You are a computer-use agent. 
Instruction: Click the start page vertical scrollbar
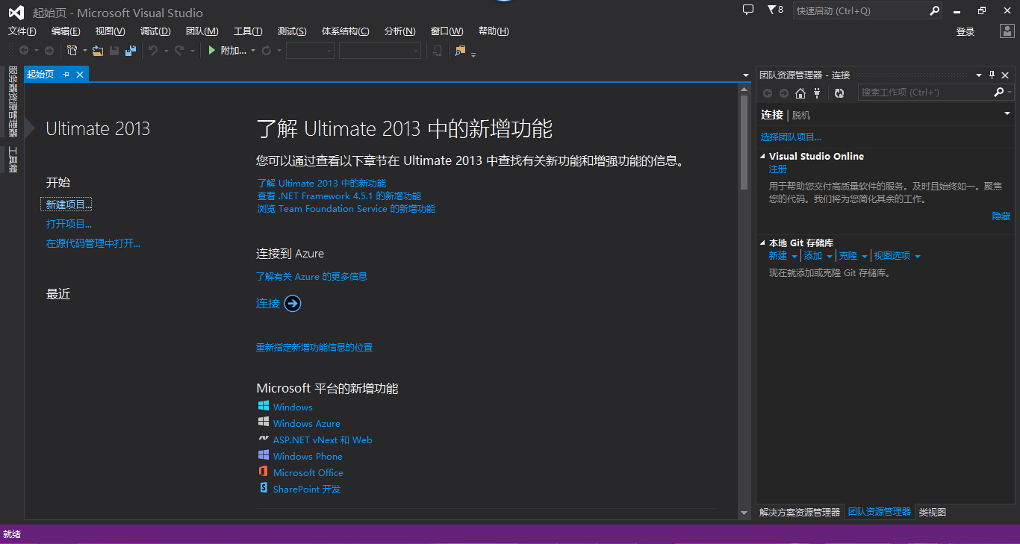[744, 142]
